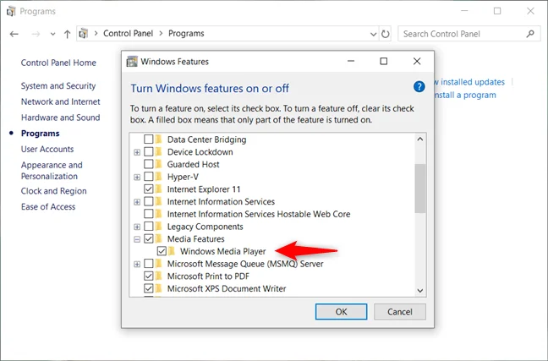Click the help question mark icon
548x361 pixels.
[x=419, y=87]
